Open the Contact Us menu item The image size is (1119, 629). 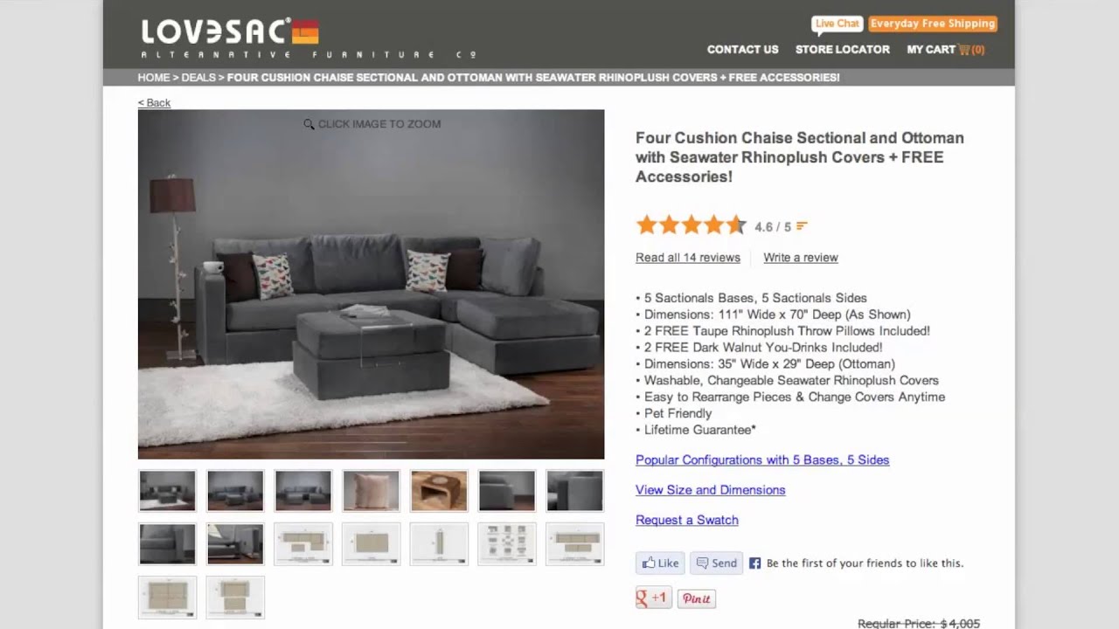coord(742,50)
